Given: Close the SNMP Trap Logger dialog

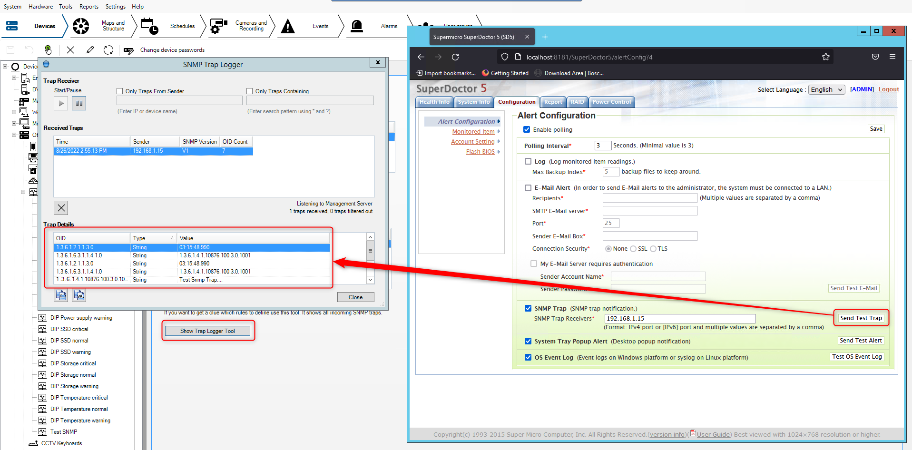Looking at the screenshot, I should [378, 62].
